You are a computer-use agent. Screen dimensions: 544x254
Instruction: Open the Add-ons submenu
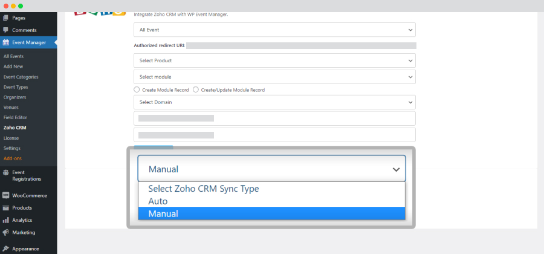(x=13, y=158)
